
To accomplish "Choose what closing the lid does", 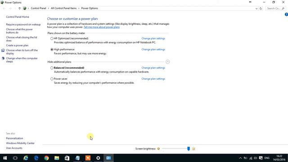I will [x=22, y=39].
